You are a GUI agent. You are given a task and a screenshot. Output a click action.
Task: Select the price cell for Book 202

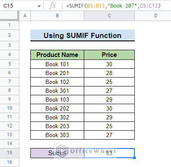pos(109,108)
